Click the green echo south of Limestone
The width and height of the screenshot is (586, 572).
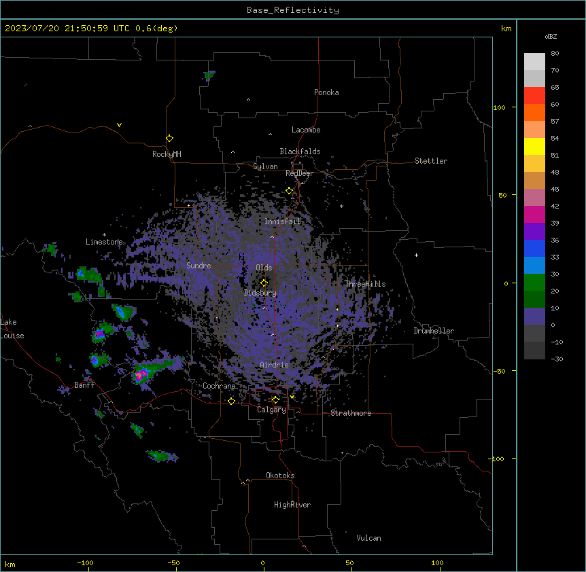point(89,274)
